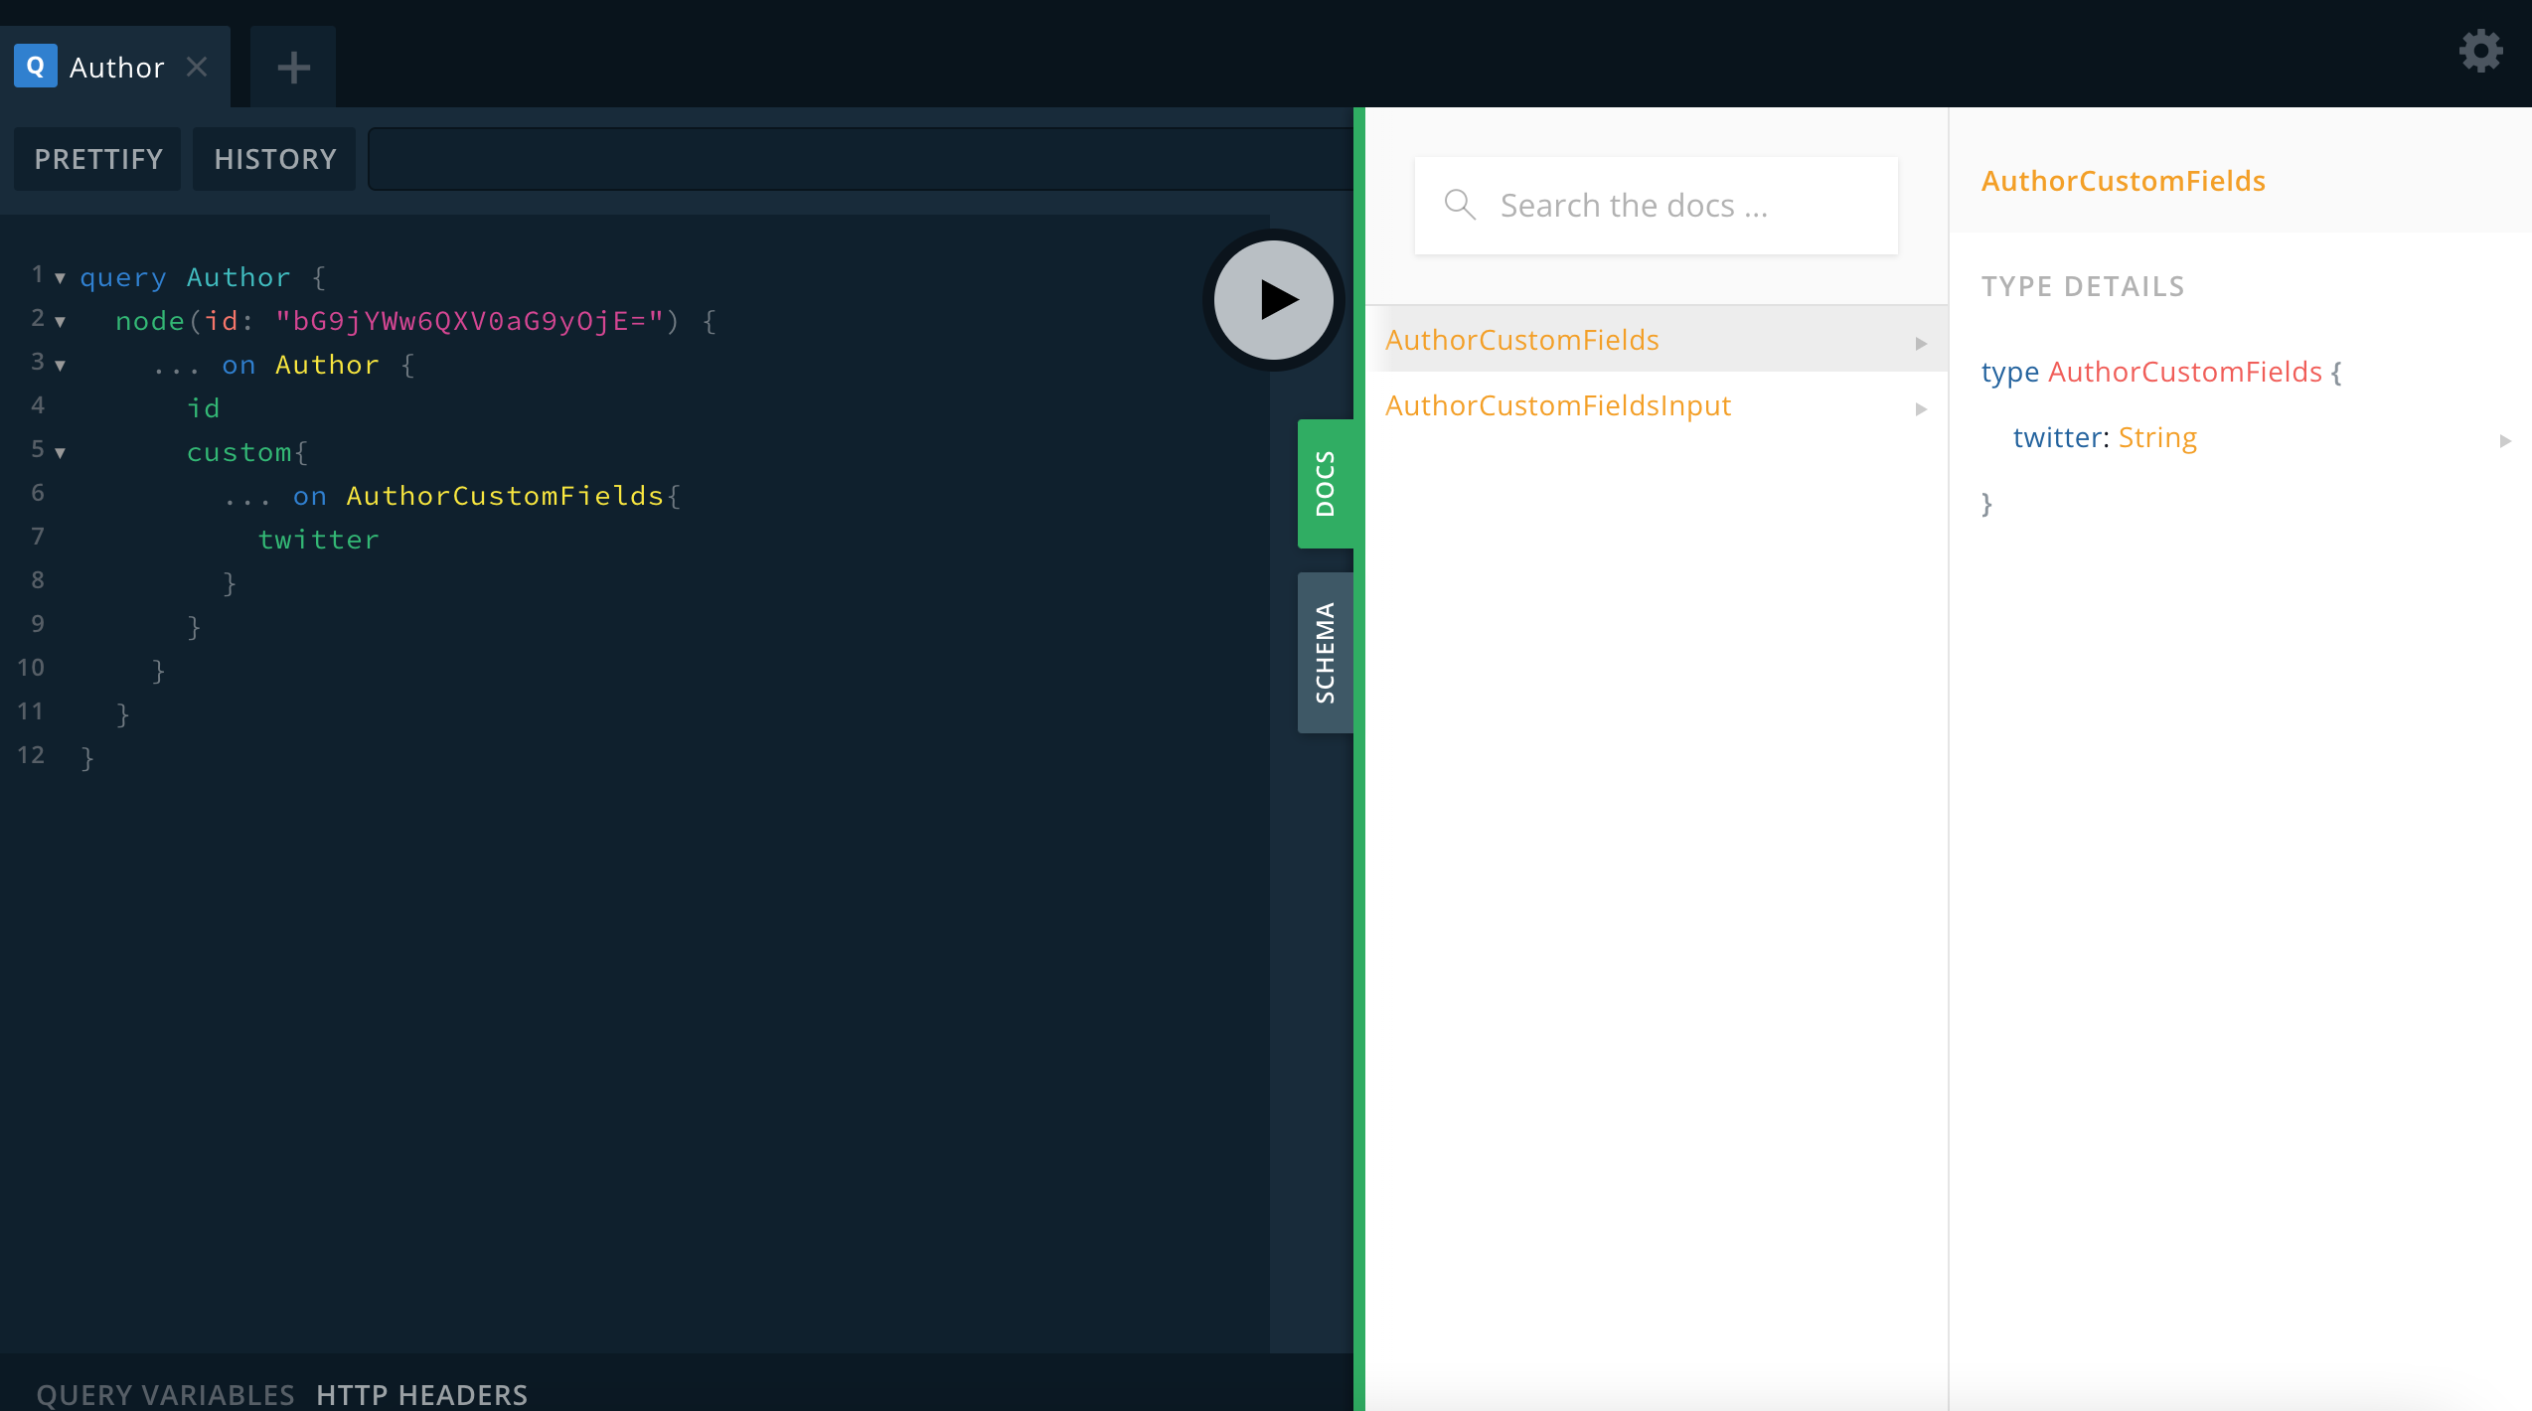
Task: Click the 'on Author' fragment on line 3
Action: coord(300,365)
